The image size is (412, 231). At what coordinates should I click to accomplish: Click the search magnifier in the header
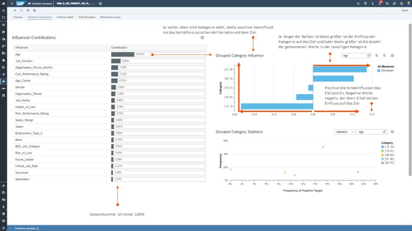click(358, 4)
